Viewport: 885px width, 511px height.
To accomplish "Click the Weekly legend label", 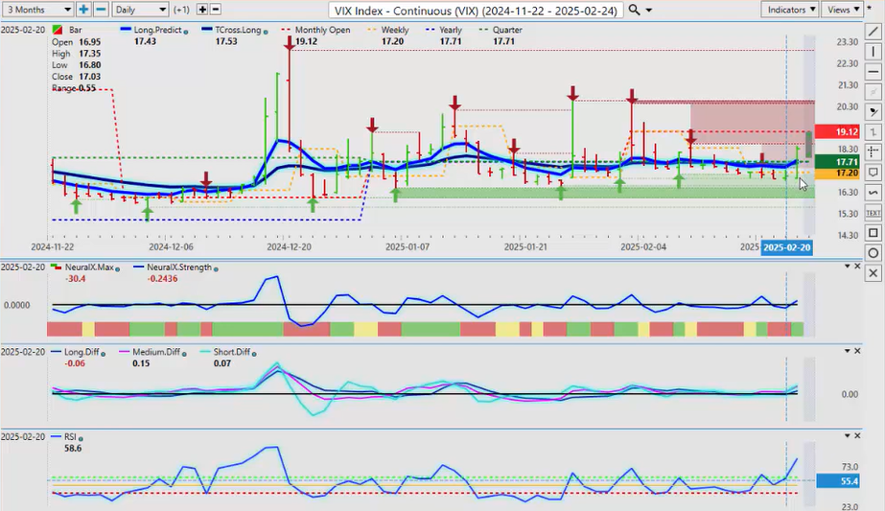I will (394, 30).
